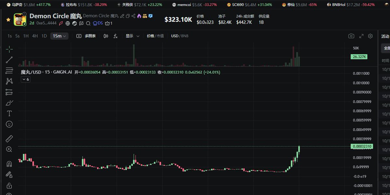Open the 活动 activity tab
Viewport: 390px width, 195px height.
[x=385, y=36]
